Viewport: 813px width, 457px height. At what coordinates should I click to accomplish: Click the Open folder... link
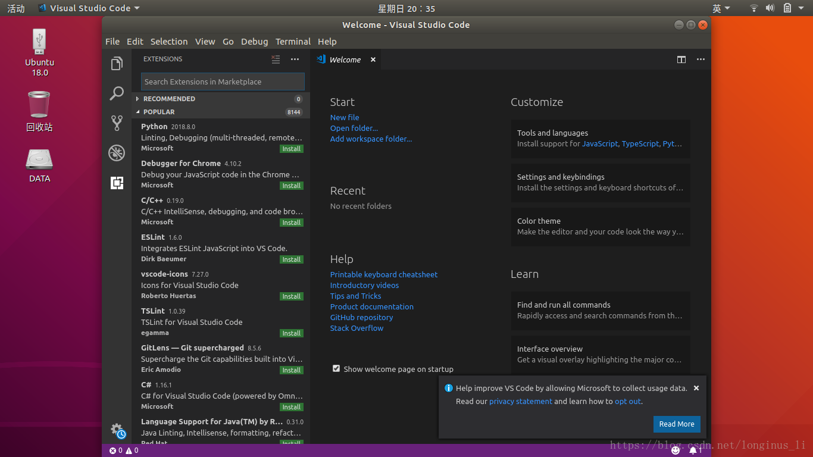(354, 128)
